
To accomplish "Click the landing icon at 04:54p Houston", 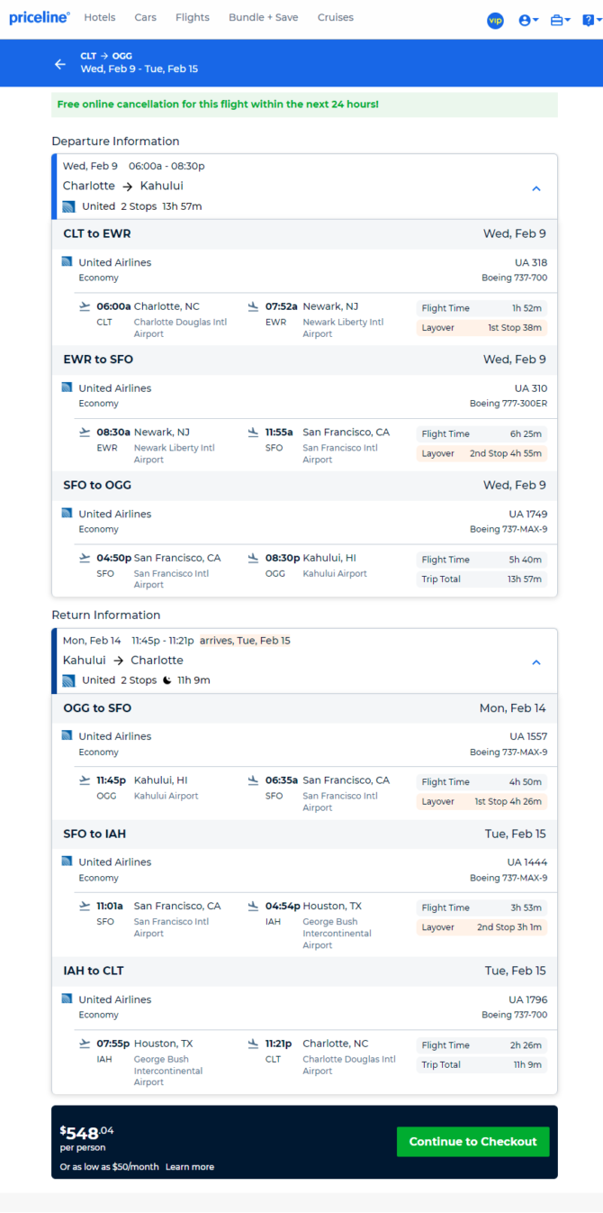I will coord(254,906).
